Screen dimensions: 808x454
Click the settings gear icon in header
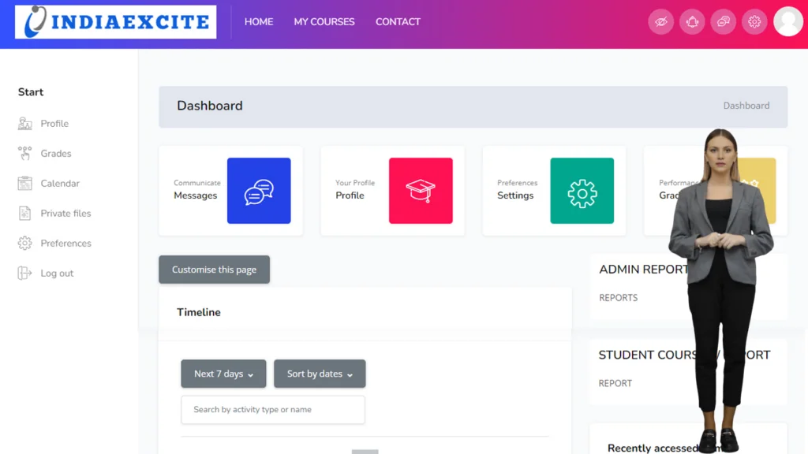click(754, 22)
